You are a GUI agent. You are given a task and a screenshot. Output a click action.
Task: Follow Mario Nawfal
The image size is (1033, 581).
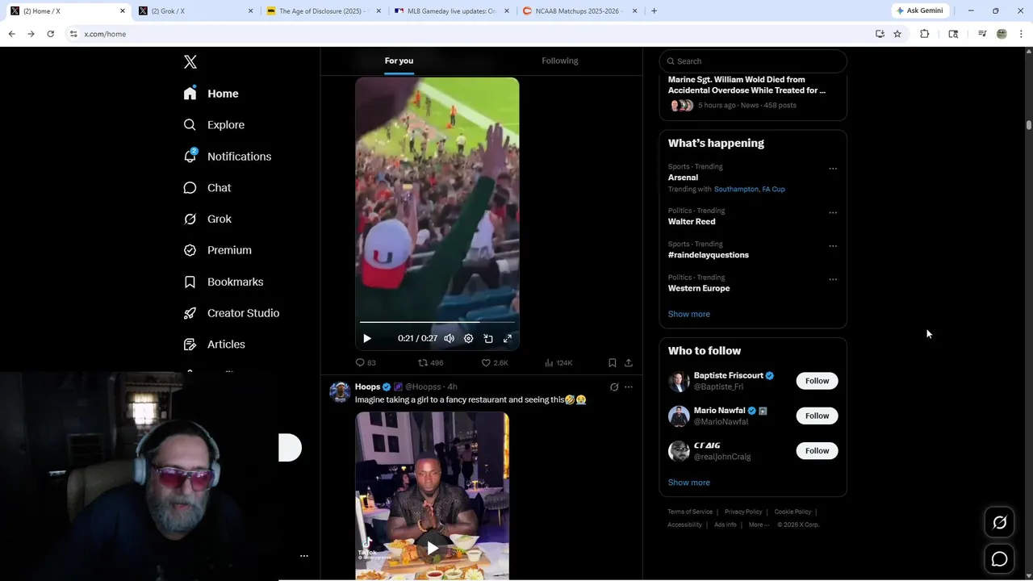pos(817,416)
